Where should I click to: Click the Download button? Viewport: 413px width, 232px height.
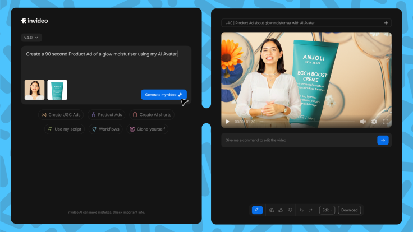pos(349,210)
